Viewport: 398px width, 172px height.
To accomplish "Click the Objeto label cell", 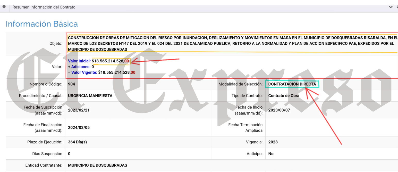I will [x=35, y=44].
